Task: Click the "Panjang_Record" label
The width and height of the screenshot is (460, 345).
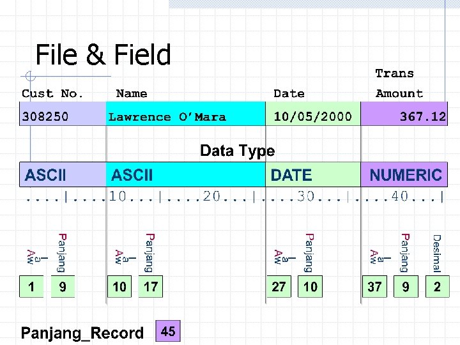Action: point(82,333)
